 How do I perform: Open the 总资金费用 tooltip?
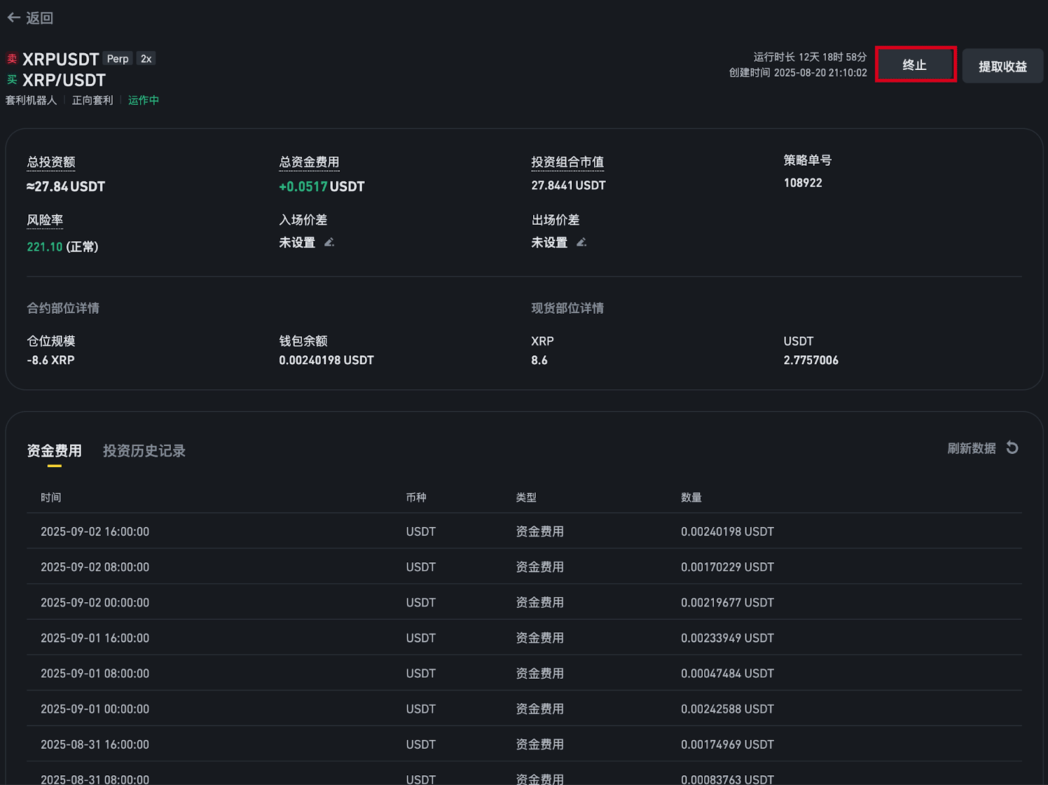[309, 161]
